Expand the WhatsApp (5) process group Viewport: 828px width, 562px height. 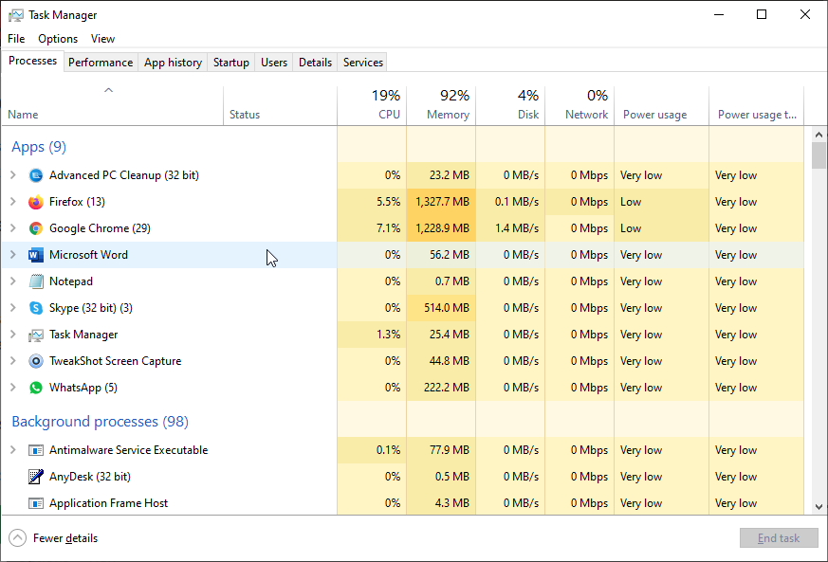coord(13,388)
